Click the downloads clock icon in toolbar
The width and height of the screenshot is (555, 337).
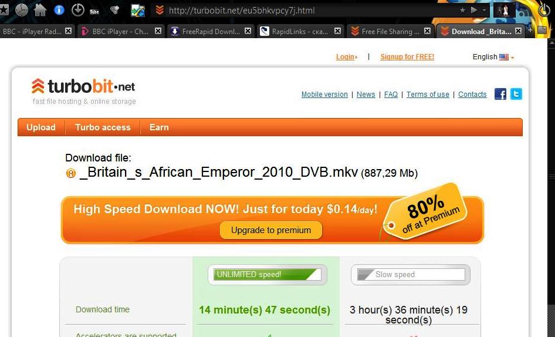point(77,10)
